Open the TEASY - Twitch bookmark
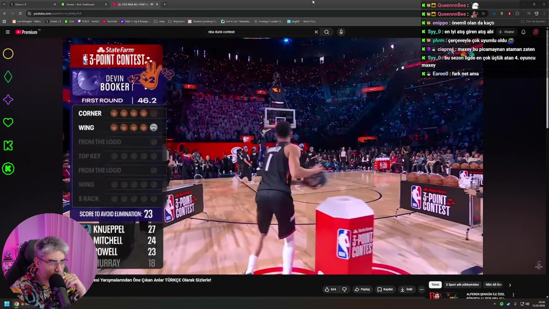 pos(88,21)
